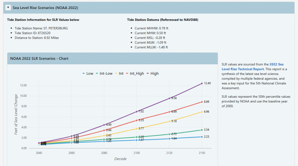Select the Int 2120 data point (5.18)
Screen dimensions: 298x166
click(x=169, y=121)
